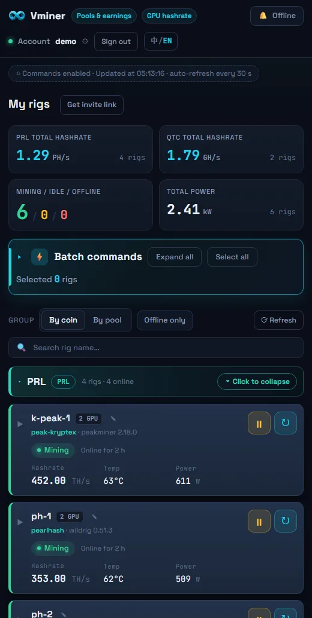This screenshot has width=312, height=618.
Task: Click the 611 W power value
Action: [x=188, y=481]
